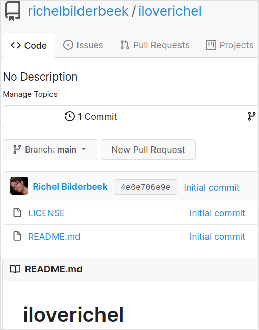View the 1 Commit history
This screenshot has width=259, height=330.
tap(91, 117)
